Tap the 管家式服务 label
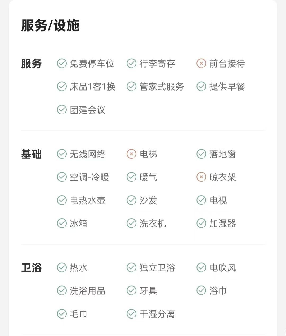Image resolution: width=286 pixels, height=336 pixels. [x=162, y=87]
